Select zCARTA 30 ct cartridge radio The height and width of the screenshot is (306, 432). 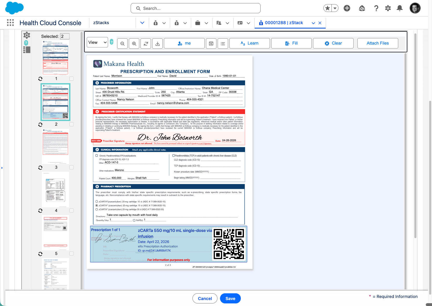point(97,209)
